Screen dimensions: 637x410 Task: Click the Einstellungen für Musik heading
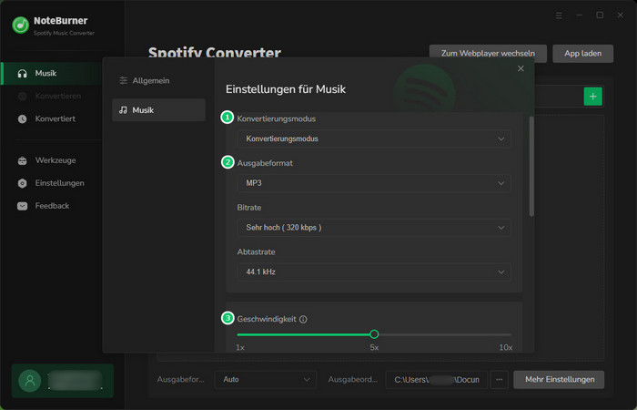point(286,89)
